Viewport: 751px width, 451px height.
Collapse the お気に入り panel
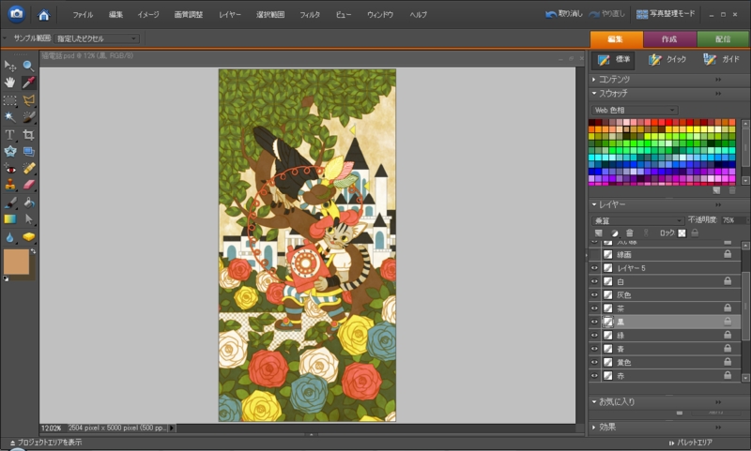pyautogui.click(x=594, y=401)
